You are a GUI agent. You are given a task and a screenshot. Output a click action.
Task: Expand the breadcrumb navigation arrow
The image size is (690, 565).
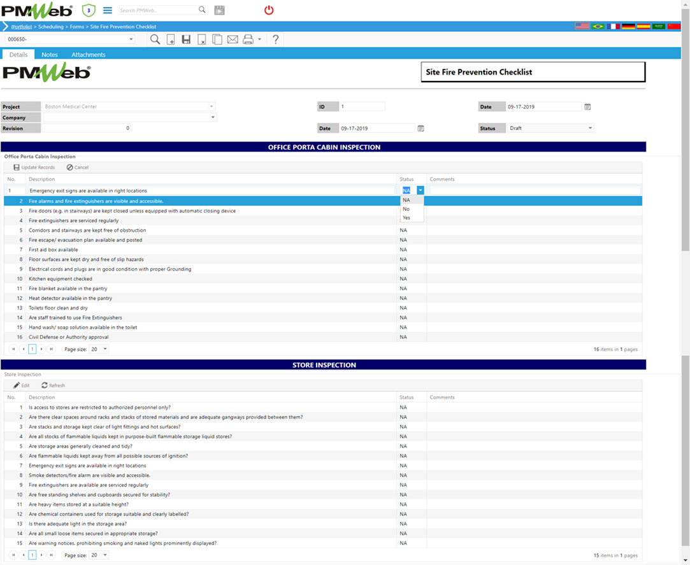pyautogui.click(x=5, y=26)
